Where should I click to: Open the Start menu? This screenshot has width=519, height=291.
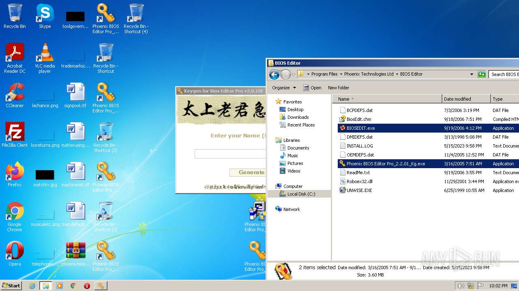[x=11, y=285]
